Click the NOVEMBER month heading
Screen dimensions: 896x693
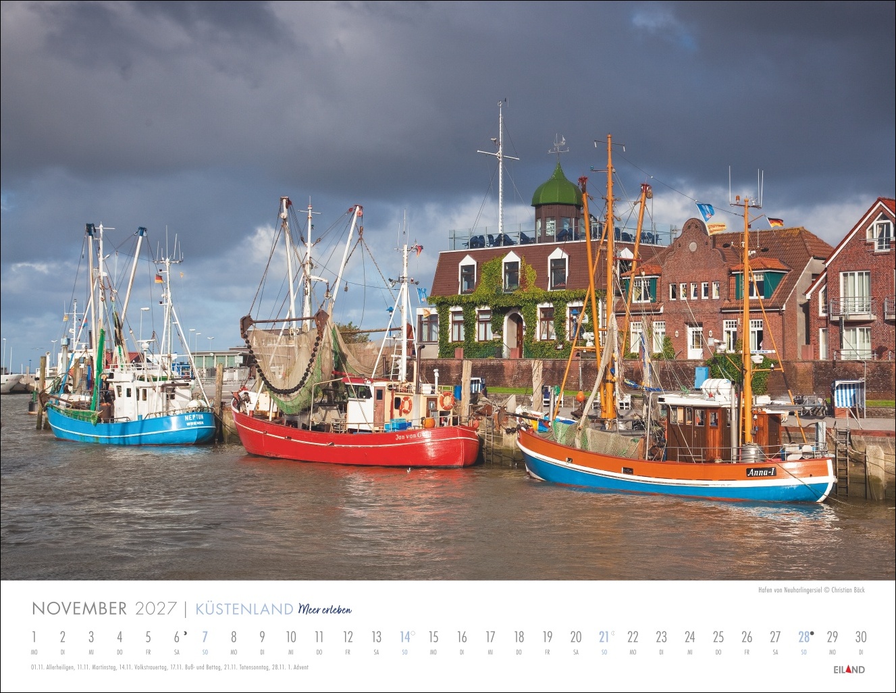coord(79,609)
